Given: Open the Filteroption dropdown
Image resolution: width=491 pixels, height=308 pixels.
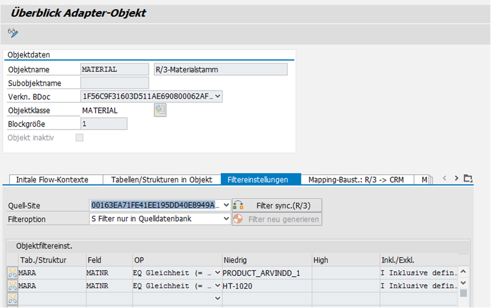Looking at the screenshot, I should click(226, 219).
